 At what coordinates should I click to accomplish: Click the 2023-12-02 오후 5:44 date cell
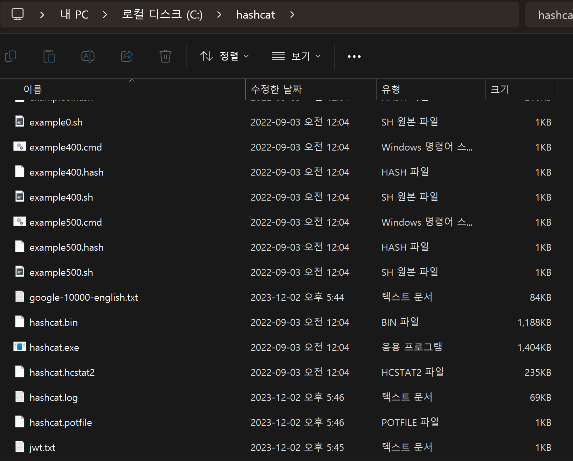point(297,298)
